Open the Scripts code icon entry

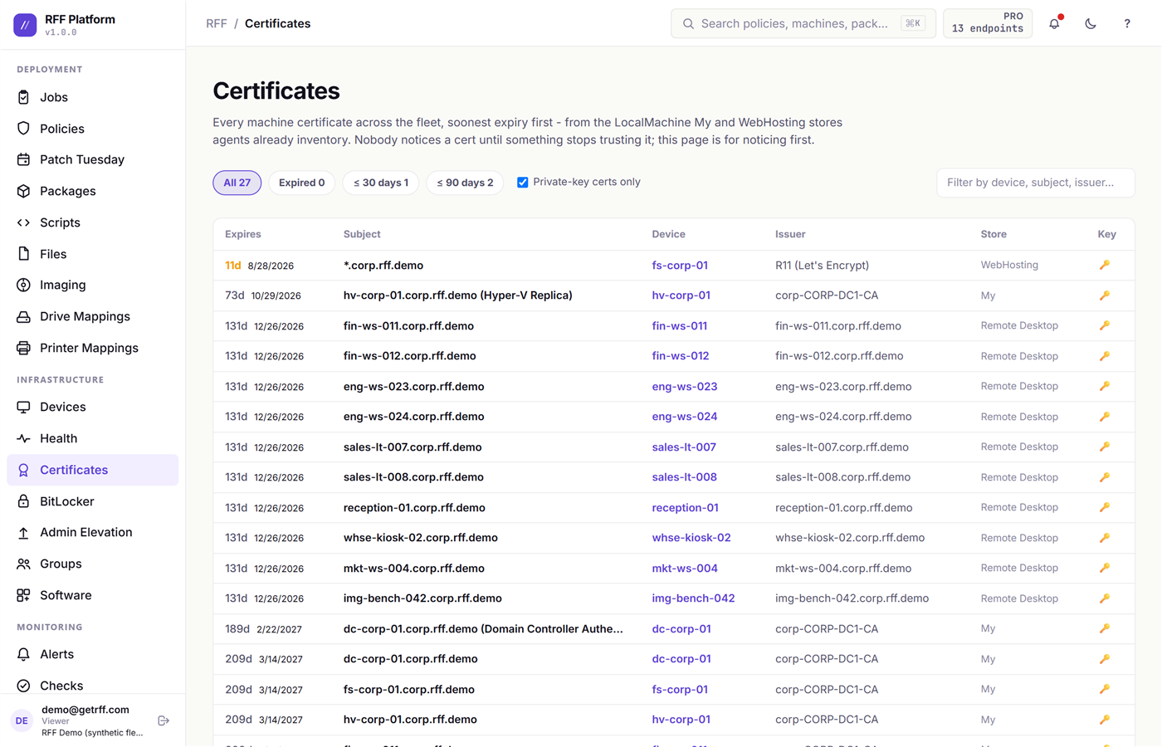[x=92, y=222]
